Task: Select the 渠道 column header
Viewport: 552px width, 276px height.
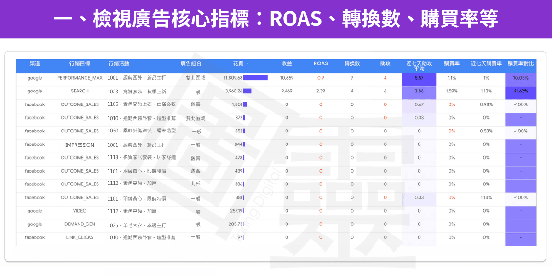Action: click(x=34, y=63)
